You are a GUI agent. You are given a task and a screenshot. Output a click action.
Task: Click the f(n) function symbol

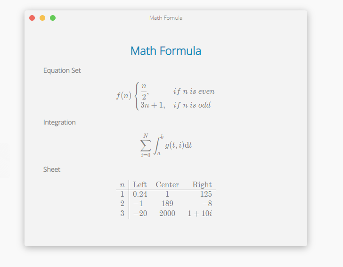click(x=123, y=96)
